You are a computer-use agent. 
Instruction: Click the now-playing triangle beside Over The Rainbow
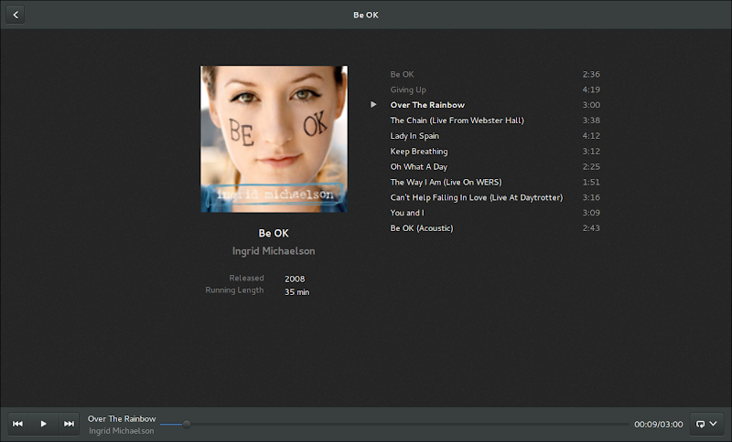point(373,105)
